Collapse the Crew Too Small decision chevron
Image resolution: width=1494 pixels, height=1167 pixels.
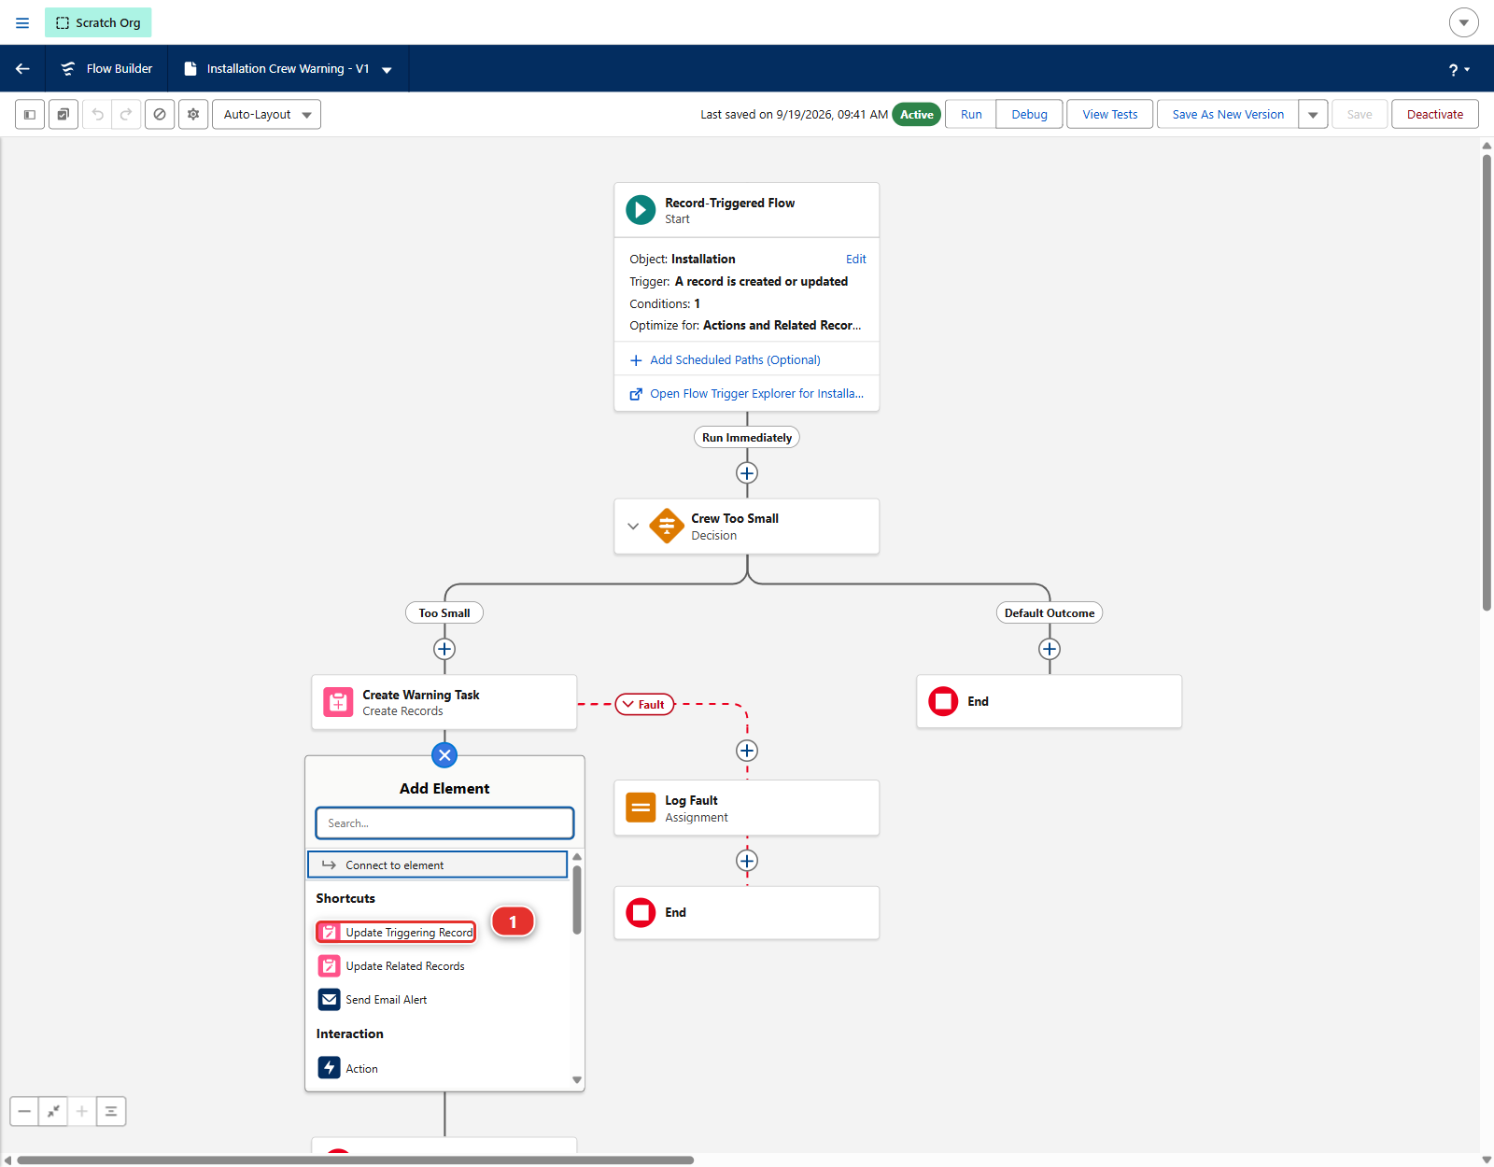coord(633,527)
